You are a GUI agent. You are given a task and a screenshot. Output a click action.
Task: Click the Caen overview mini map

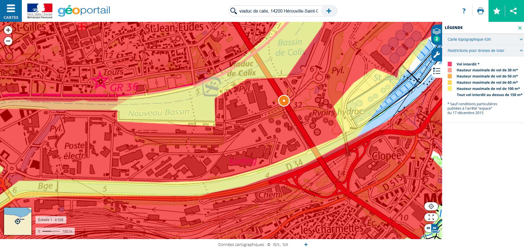[x=18, y=221]
